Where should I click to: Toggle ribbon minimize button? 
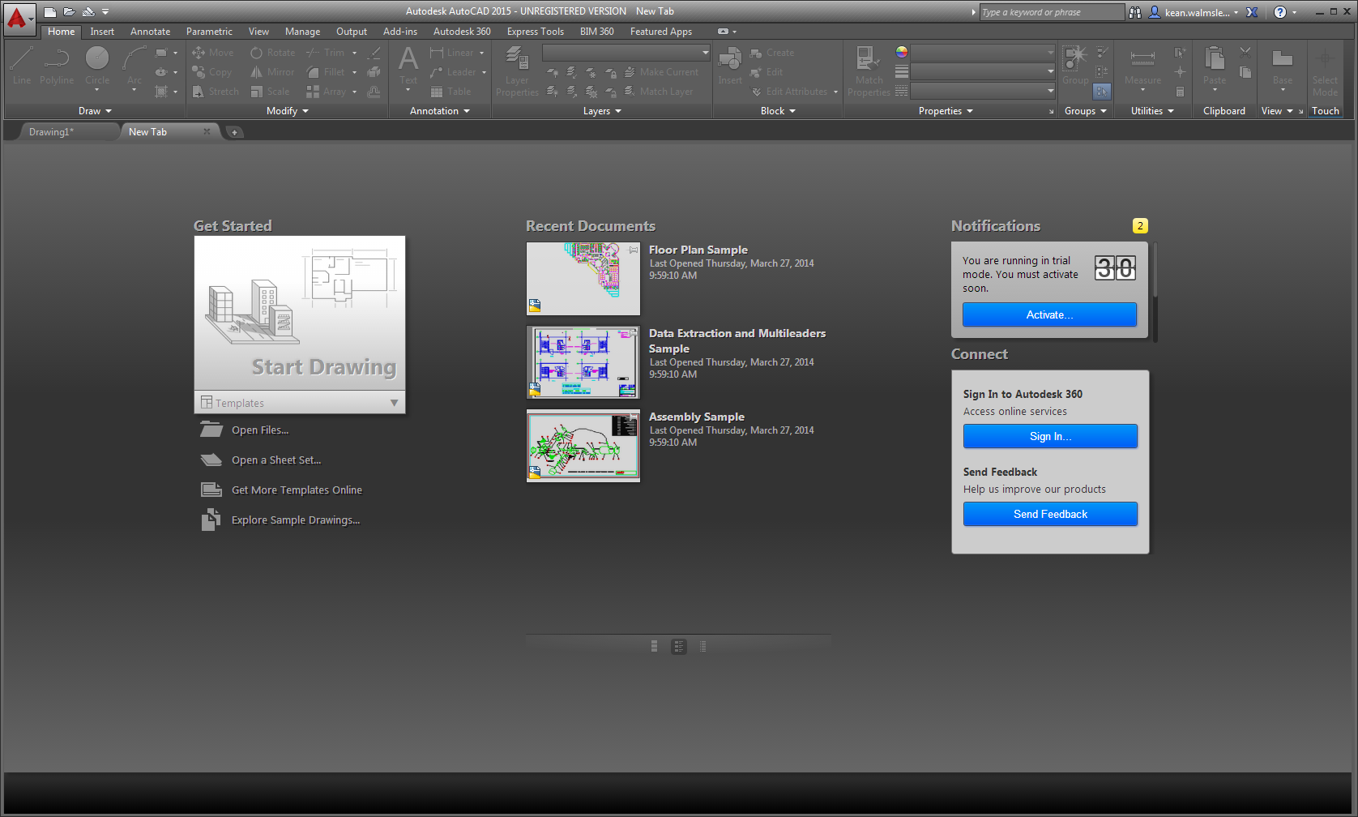[723, 32]
